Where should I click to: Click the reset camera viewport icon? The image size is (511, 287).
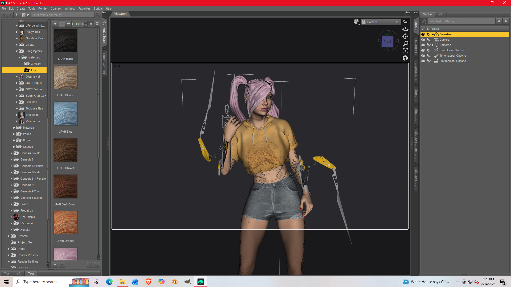click(405, 58)
